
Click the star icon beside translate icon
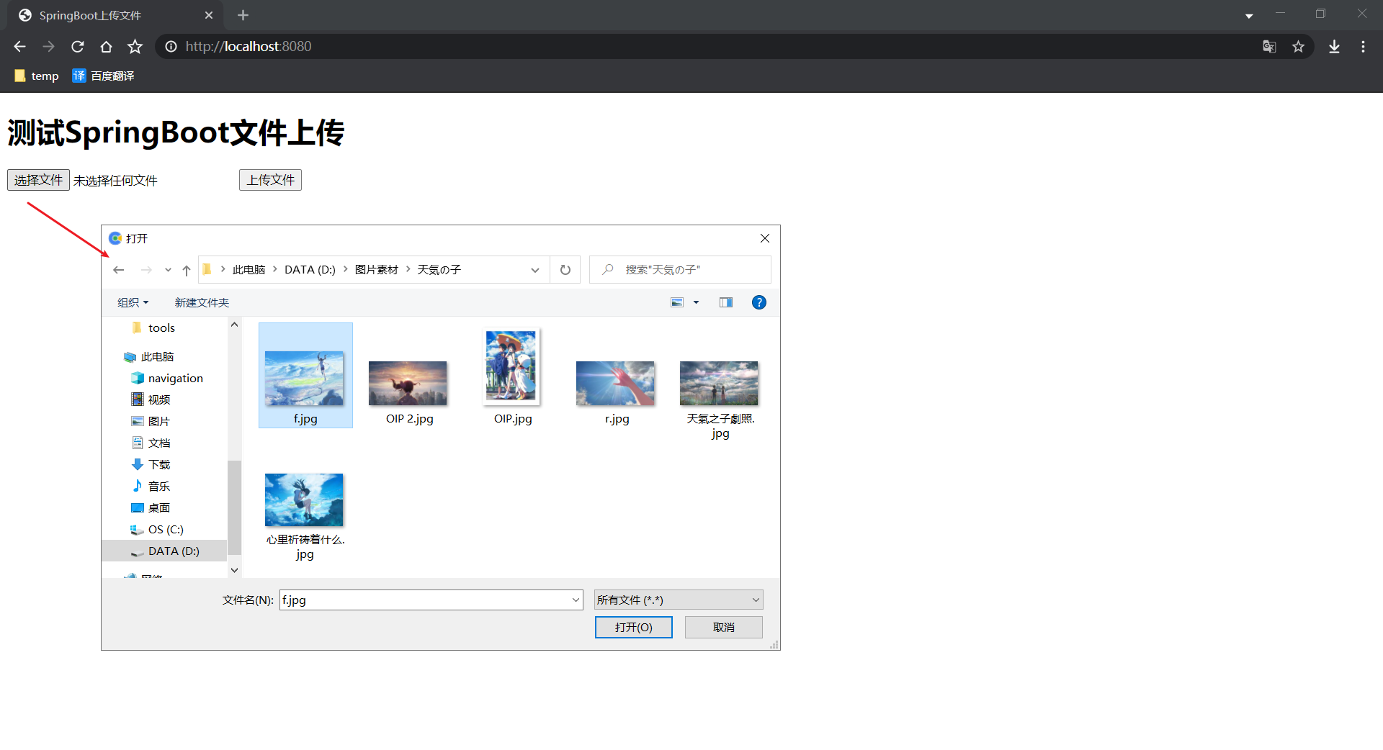(1298, 47)
